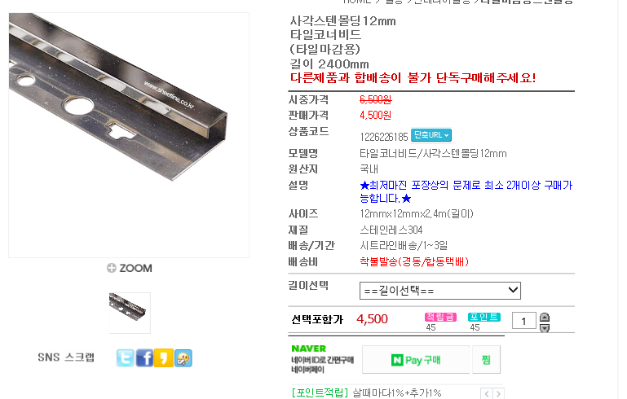Click the N Pay 구매 button
This screenshot has width=627, height=399.
point(416,360)
